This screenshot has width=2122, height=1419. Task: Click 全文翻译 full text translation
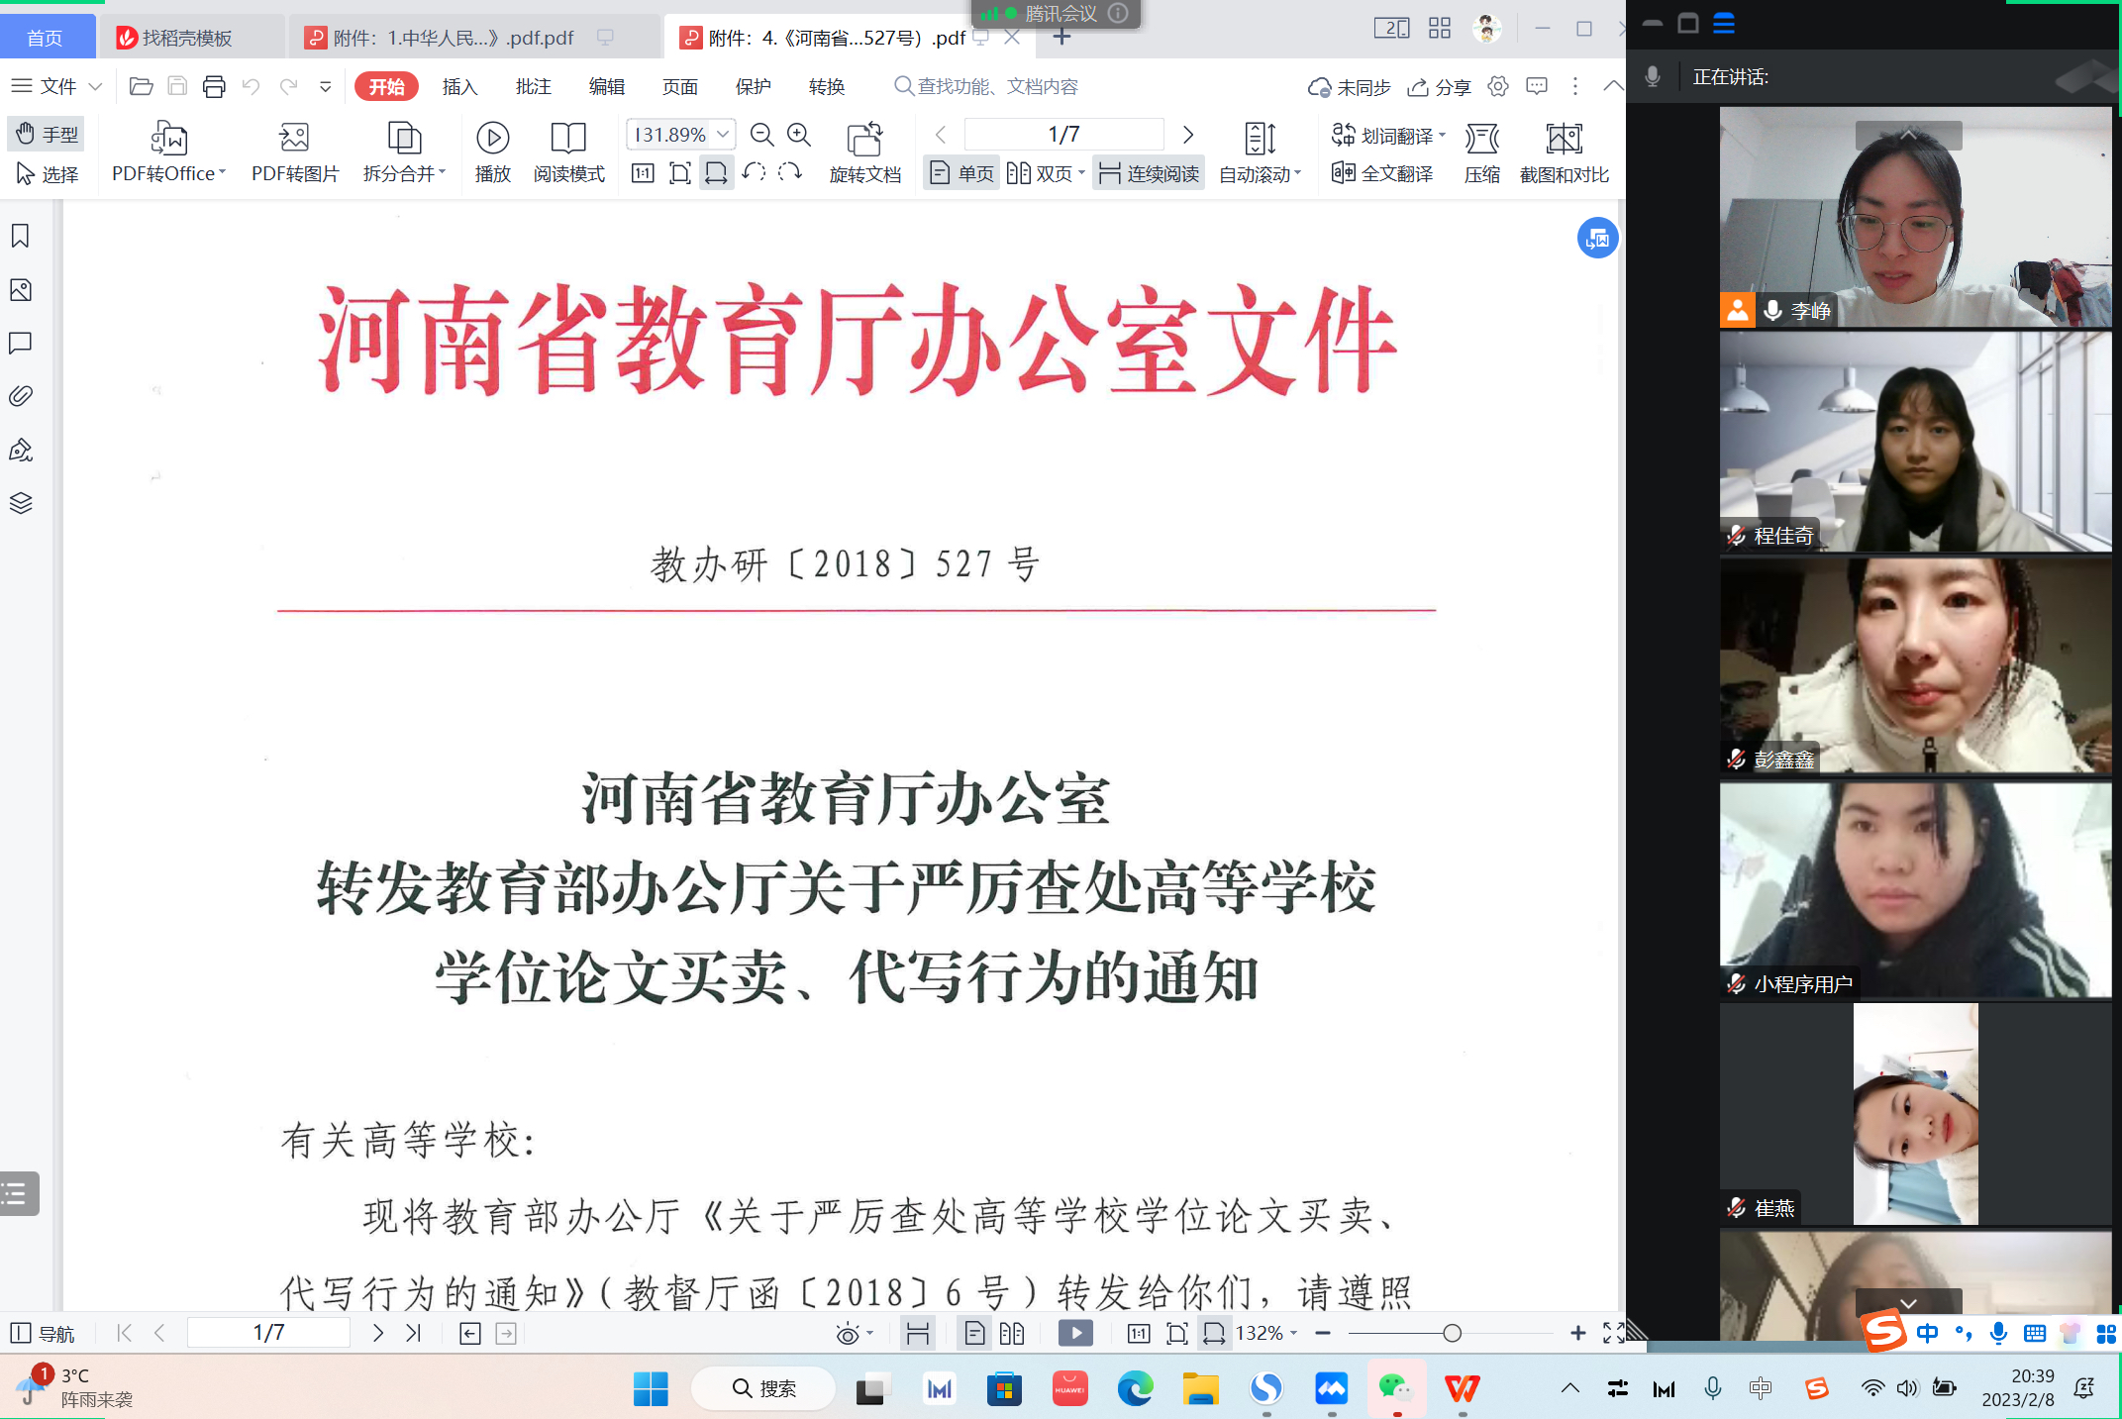click(x=1382, y=173)
